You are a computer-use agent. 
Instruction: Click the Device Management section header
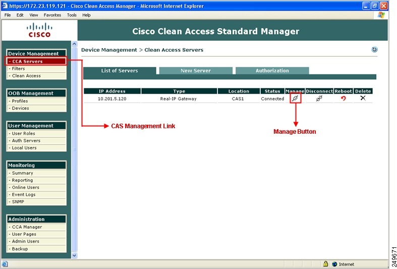click(36, 53)
